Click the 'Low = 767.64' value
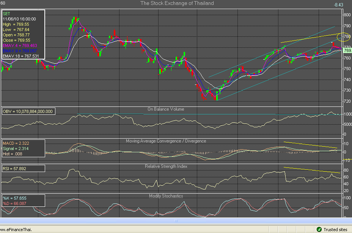Screen dimensions: 352x233 click(16, 30)
